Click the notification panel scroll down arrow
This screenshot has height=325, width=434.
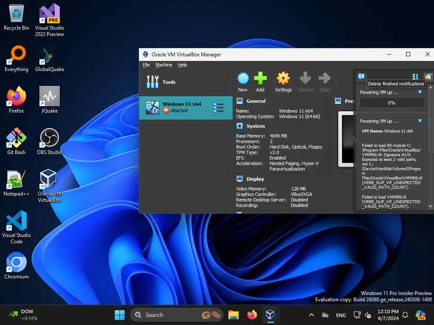pos(431,207)
